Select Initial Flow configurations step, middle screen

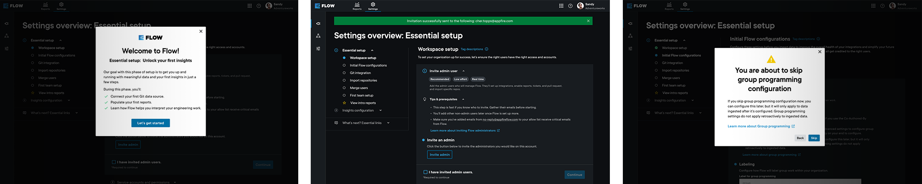368,65
